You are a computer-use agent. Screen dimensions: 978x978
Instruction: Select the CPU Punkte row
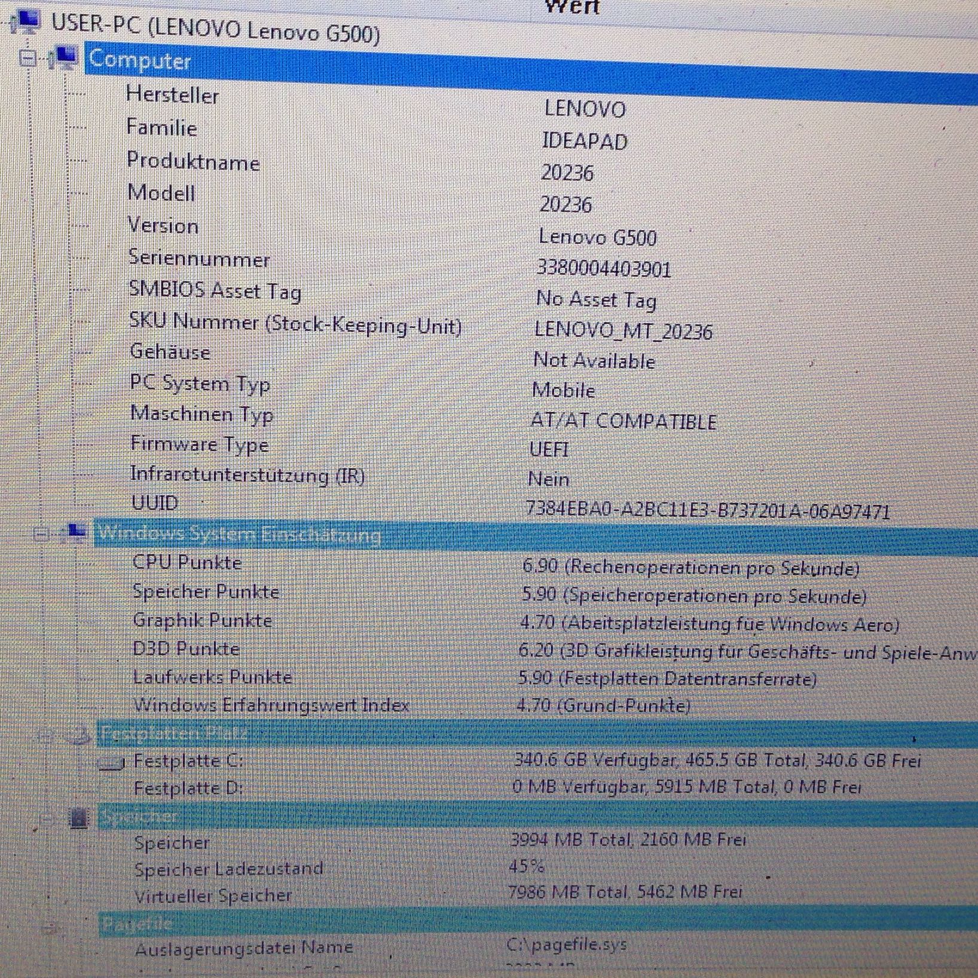tap(187, 563)
